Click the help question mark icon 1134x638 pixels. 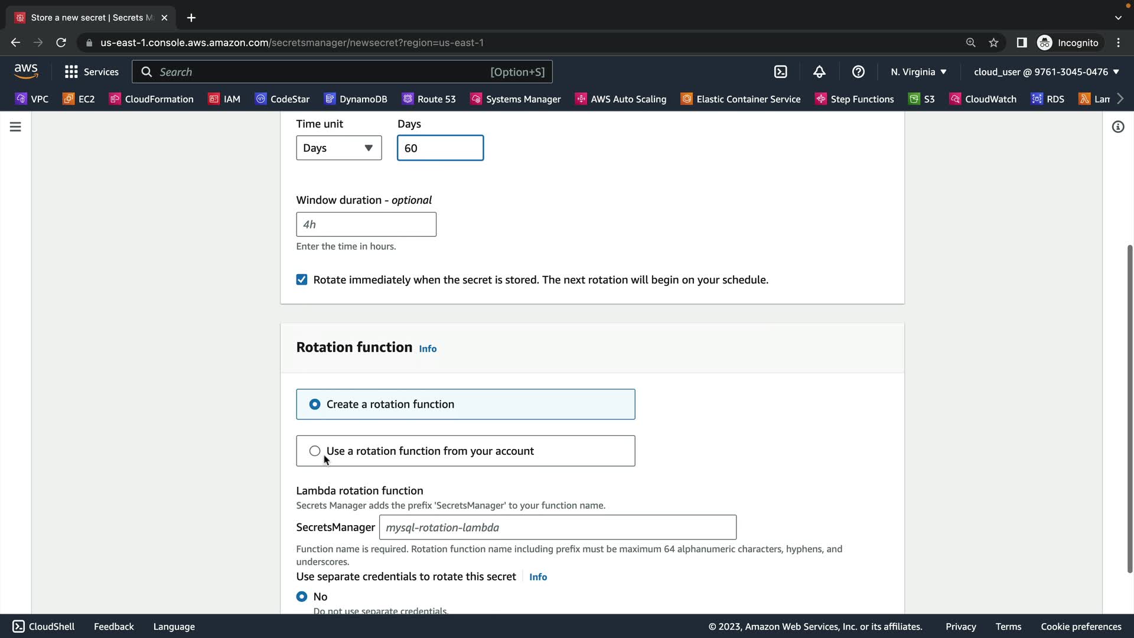(x=858, y=72)
